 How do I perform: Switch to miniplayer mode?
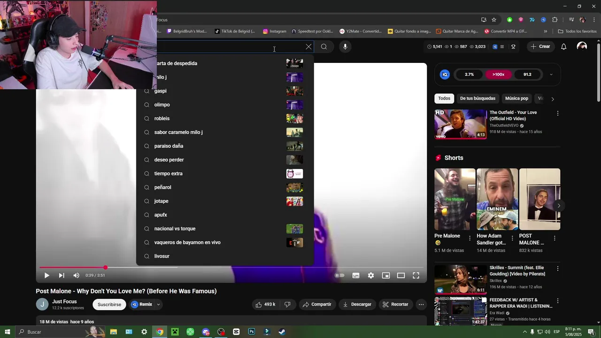[x=386, y=276]
